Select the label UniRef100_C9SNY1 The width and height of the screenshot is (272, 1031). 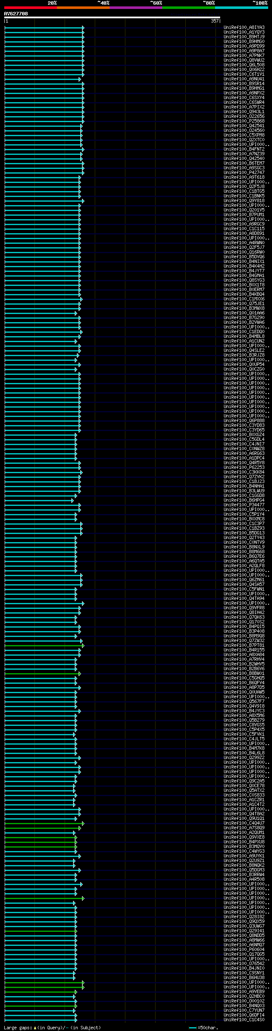click(244, 973)
